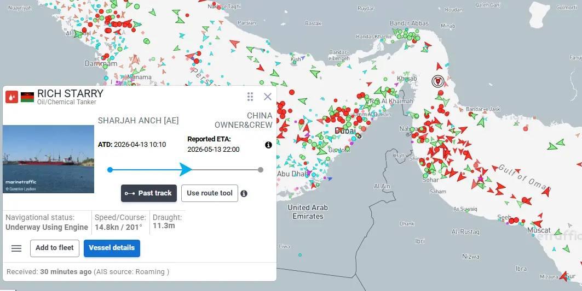Click info icon beside Use route tool
The image size is (582, 291).
click(x=244, y=193)
